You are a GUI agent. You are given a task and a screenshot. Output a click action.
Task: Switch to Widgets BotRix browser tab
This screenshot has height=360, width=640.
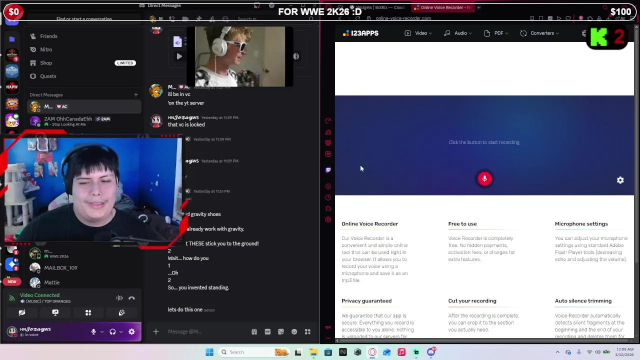click(x=380, y=7)
